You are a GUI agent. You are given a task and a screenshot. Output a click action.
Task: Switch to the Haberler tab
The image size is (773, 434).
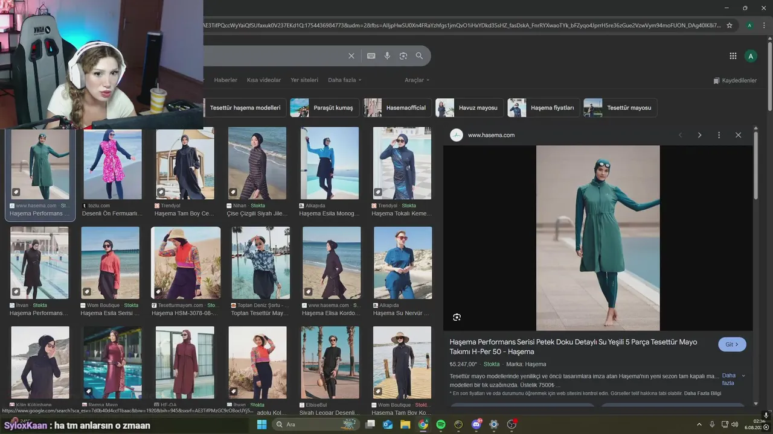[x=226, y=80]
